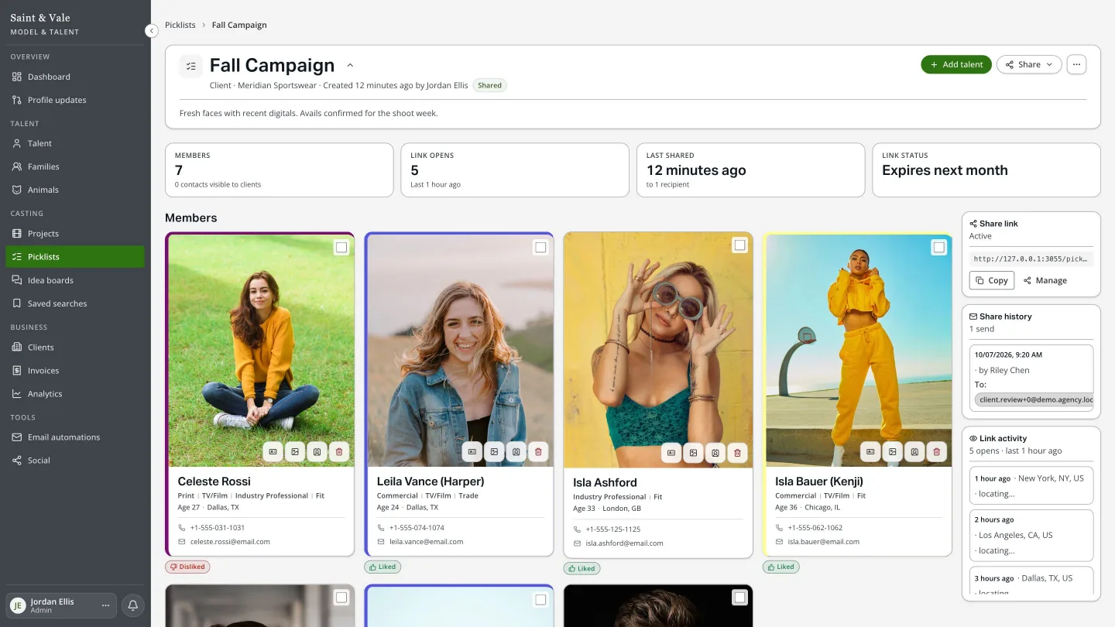Open notifications bell in sidebar footer
This screenshot has height=627, width=1115.
[132, 605]
